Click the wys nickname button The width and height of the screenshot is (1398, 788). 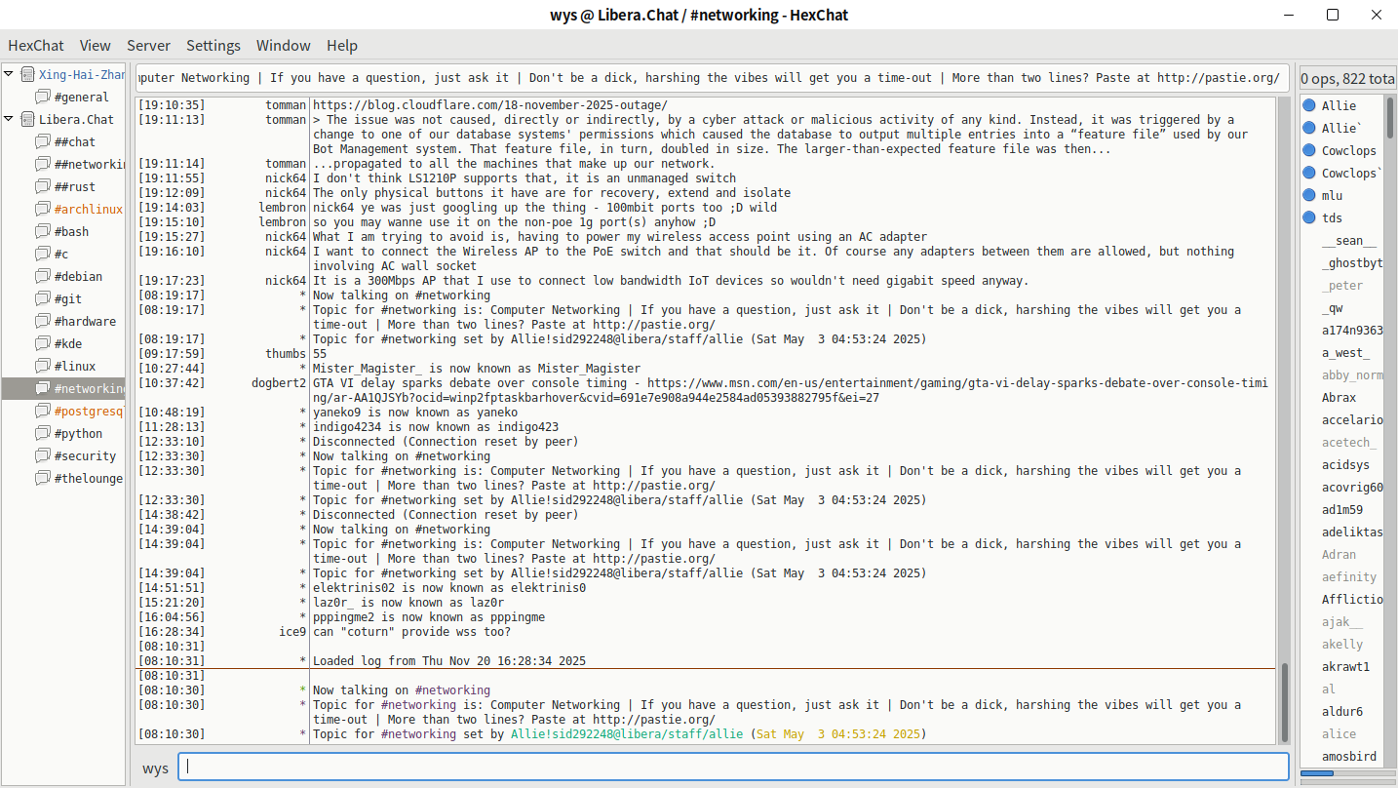(x=155, y=768)
